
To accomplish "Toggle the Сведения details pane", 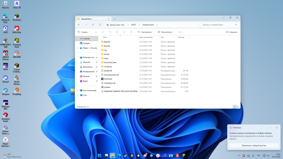I will coord(231,32).
